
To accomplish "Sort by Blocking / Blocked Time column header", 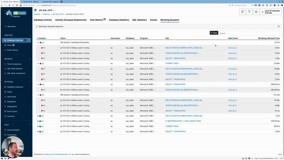I will pos(269,38).
